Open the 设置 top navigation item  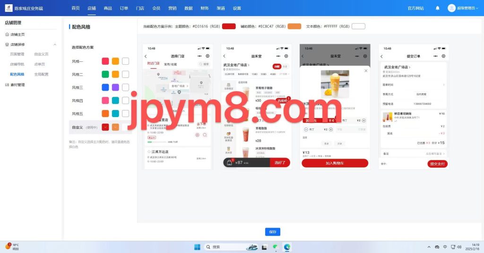237,8
